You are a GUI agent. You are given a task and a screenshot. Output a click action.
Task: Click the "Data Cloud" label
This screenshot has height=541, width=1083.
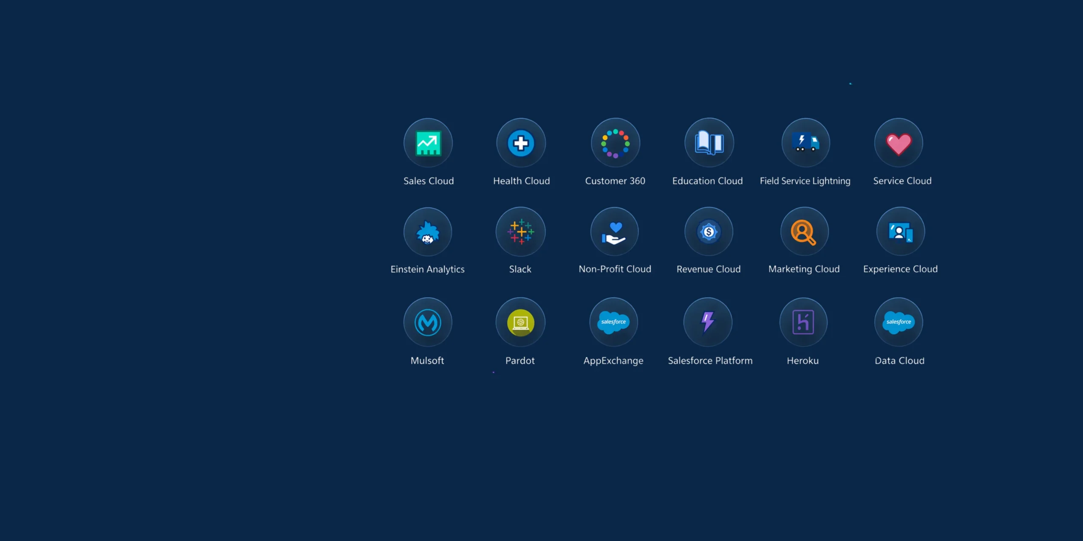pyautogui.click(x=900, y=361)
